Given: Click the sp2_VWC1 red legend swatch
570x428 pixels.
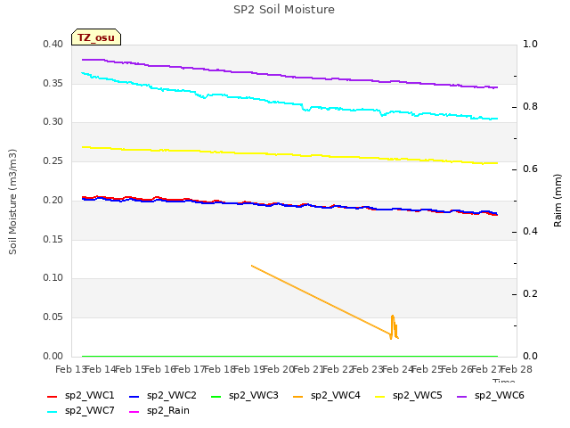Looking at the screenshot, I should click(53, 396).
